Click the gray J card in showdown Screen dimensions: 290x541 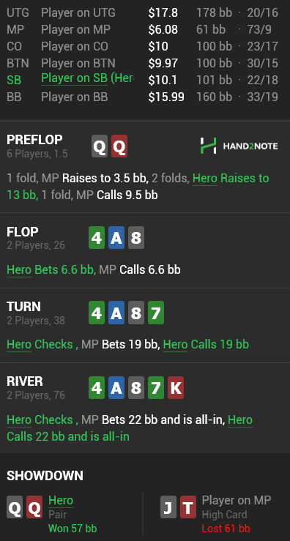(x=168, y=507)
